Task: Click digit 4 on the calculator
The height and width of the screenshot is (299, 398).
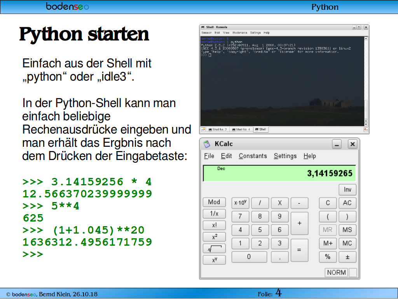Action: tap(240, 230)
